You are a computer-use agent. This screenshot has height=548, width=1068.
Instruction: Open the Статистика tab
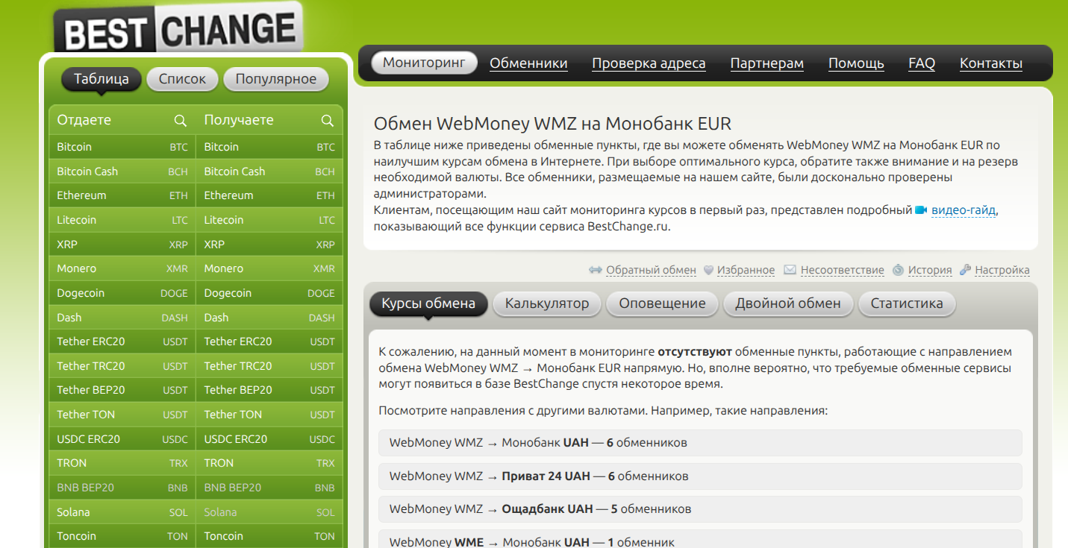(907, 303)
